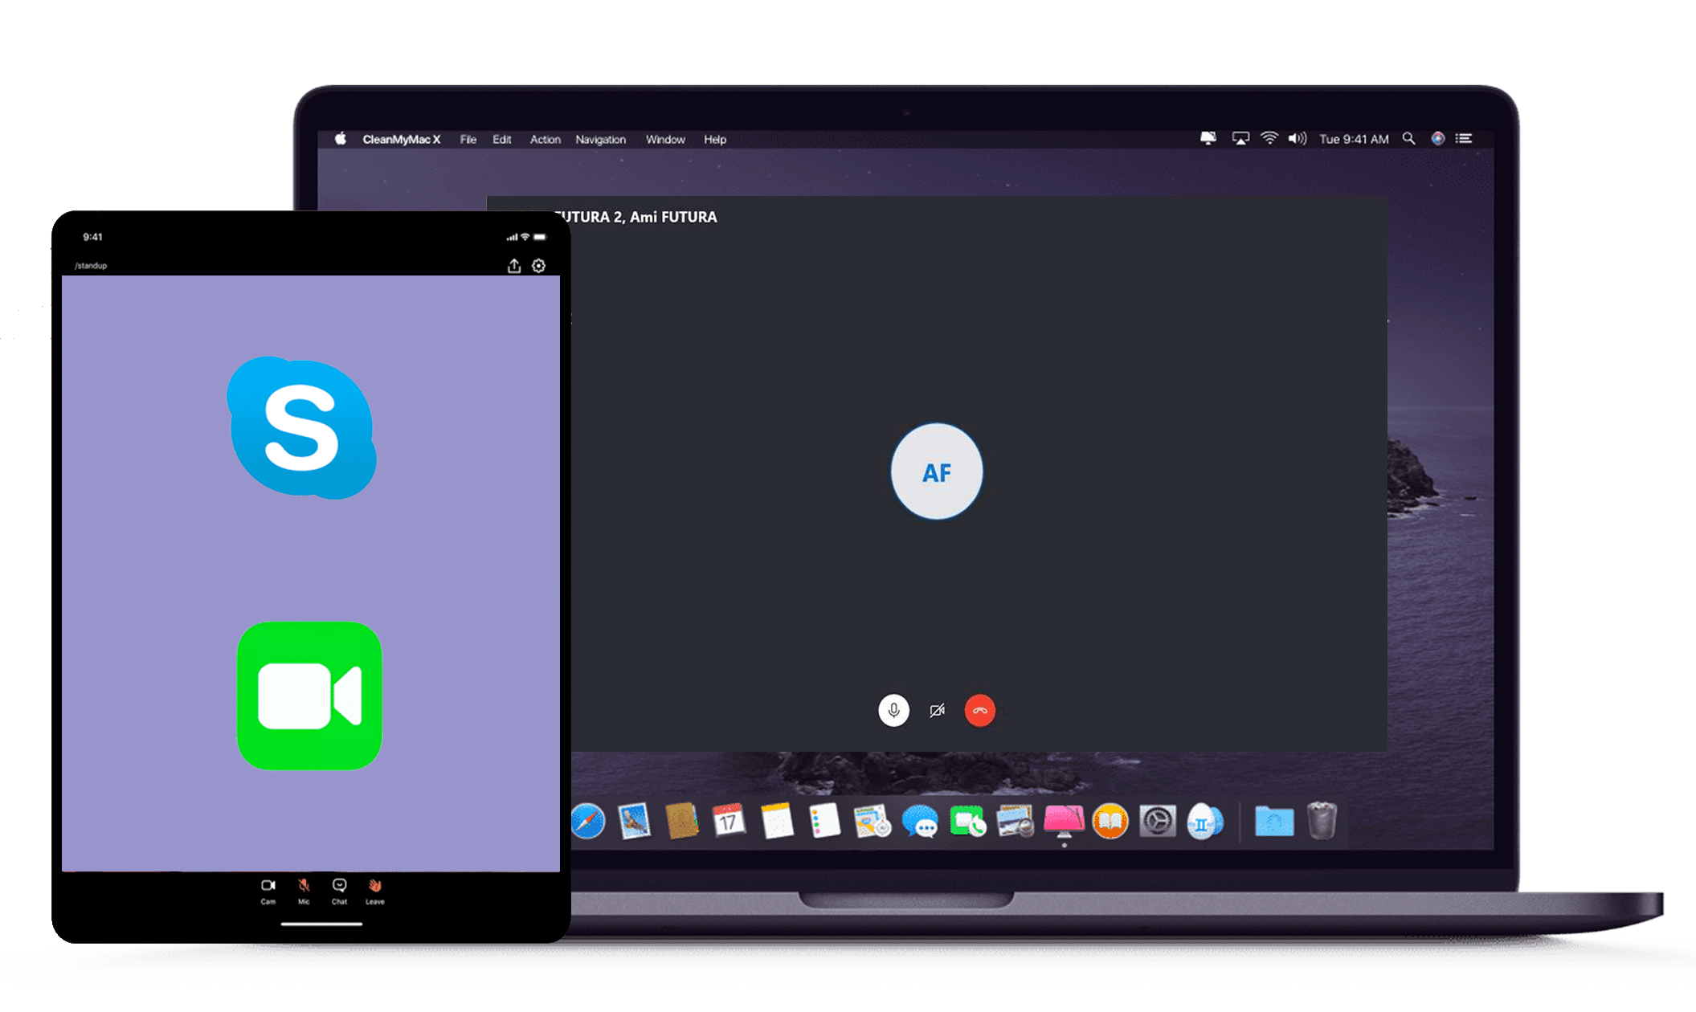
Task: Open the share icon on the tablet header
Action: pos(514,266)
